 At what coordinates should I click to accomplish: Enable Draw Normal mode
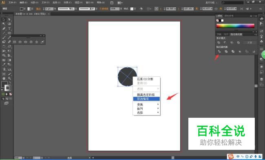[3, 99]
